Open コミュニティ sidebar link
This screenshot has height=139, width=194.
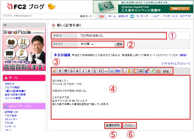click(x=11, y=119)
